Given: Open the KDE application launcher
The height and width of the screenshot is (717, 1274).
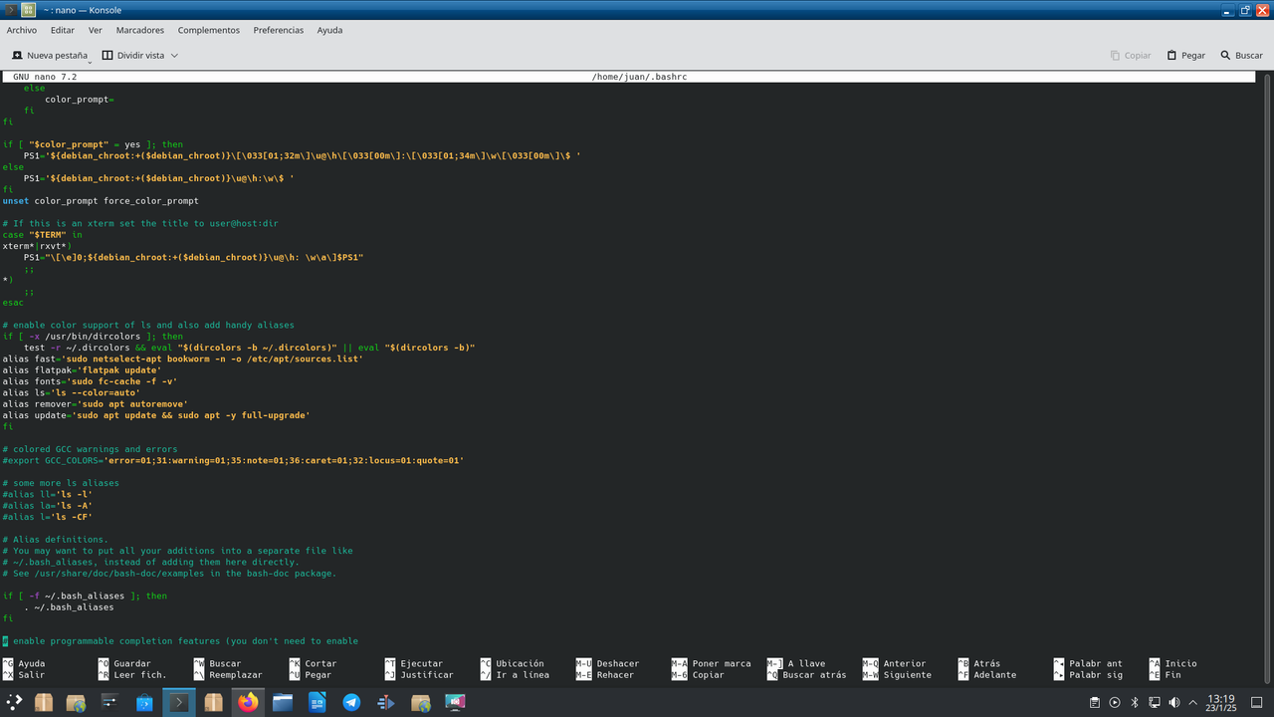Looking at the screenshot, I should click(14, 702).
